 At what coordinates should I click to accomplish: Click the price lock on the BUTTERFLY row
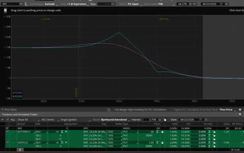coord(162,132)
